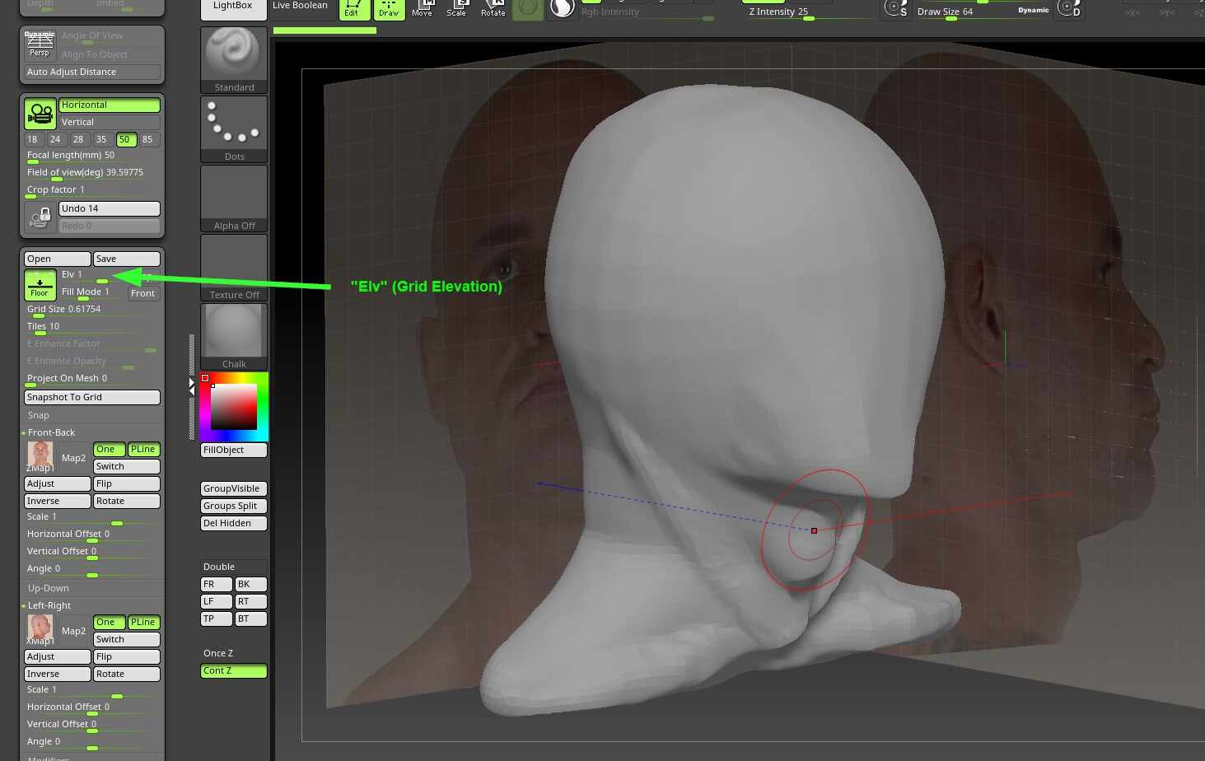Toggle the Dynamic Persp perspective button

point(40,44)
